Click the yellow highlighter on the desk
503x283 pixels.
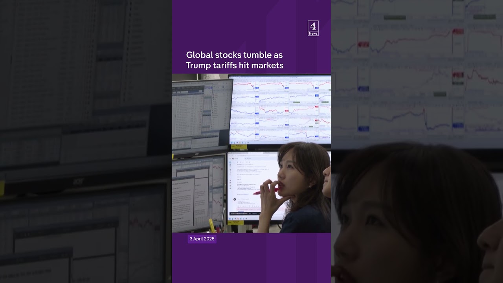pyautogui.click(x=211, y=225)
